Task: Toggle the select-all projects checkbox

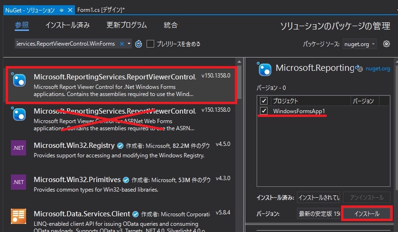Action: [x=264, y=101]
